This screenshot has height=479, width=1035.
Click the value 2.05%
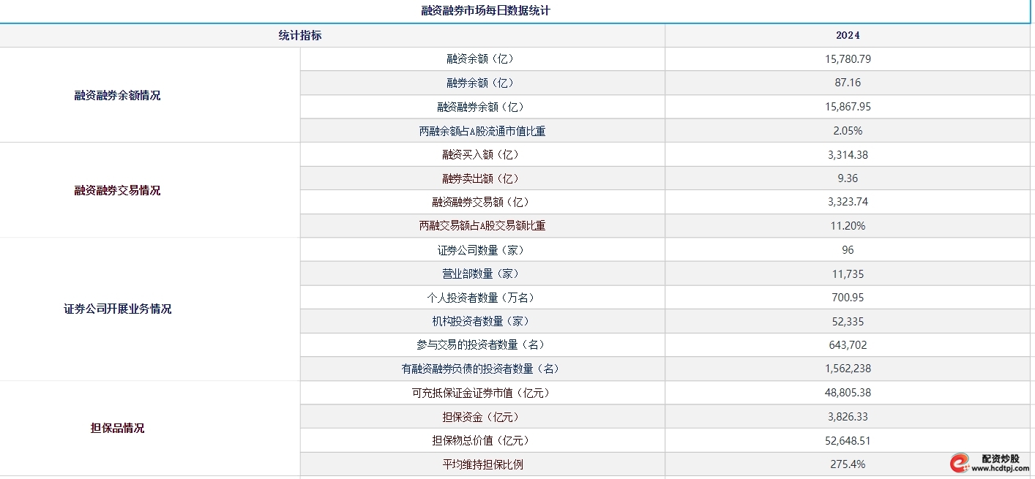848,131
